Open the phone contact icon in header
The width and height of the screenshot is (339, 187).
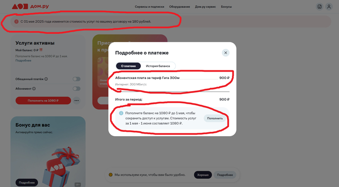(x=320, y=7)
